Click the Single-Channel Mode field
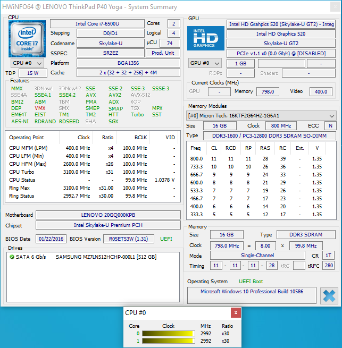 point(257,256)
